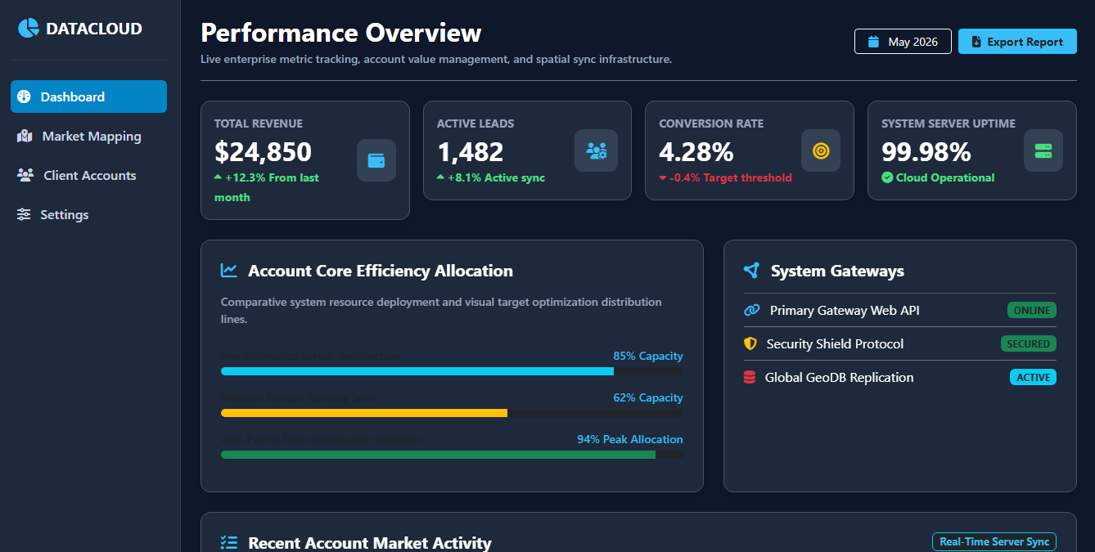Click the -0.4% Target threshold text

tap(731, 177)
